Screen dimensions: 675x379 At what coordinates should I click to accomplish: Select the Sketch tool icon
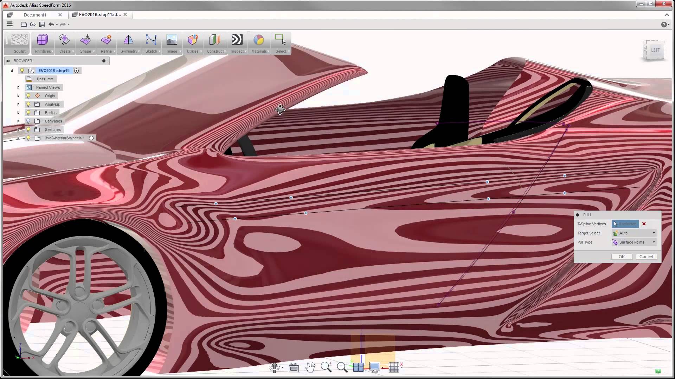coord(151,40)
